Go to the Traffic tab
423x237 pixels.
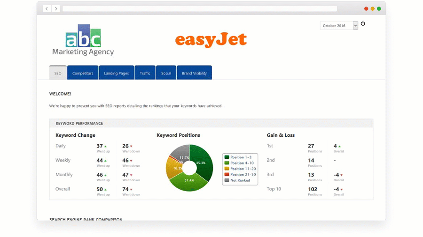(145, 73)
